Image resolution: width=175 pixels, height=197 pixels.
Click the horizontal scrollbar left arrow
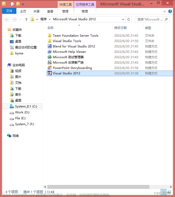pos(45,187)
